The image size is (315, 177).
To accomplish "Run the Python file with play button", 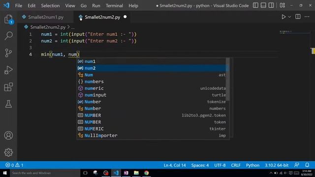I will (x=283, y=17).
